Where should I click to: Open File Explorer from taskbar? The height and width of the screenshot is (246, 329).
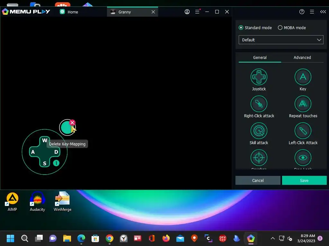click(67, 238)
